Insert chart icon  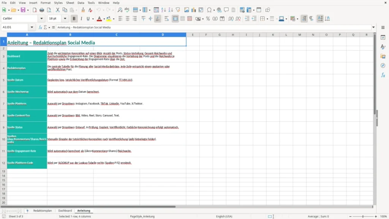(x=193, y=10)
